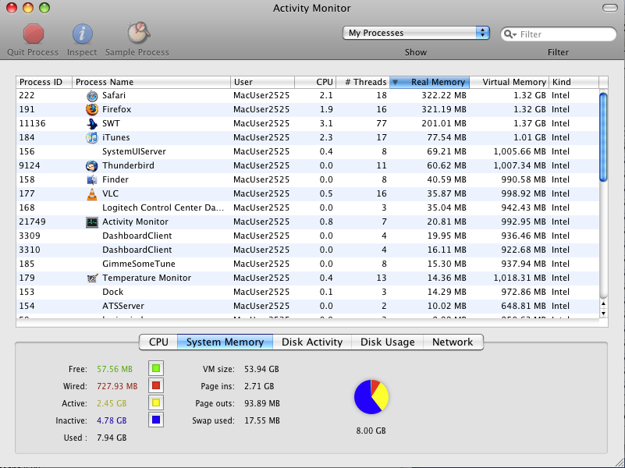Select the VLC traffic cone icon
The width and height of the screenshot is (625, 468).
pyautogui.click(x=92, y=194)
